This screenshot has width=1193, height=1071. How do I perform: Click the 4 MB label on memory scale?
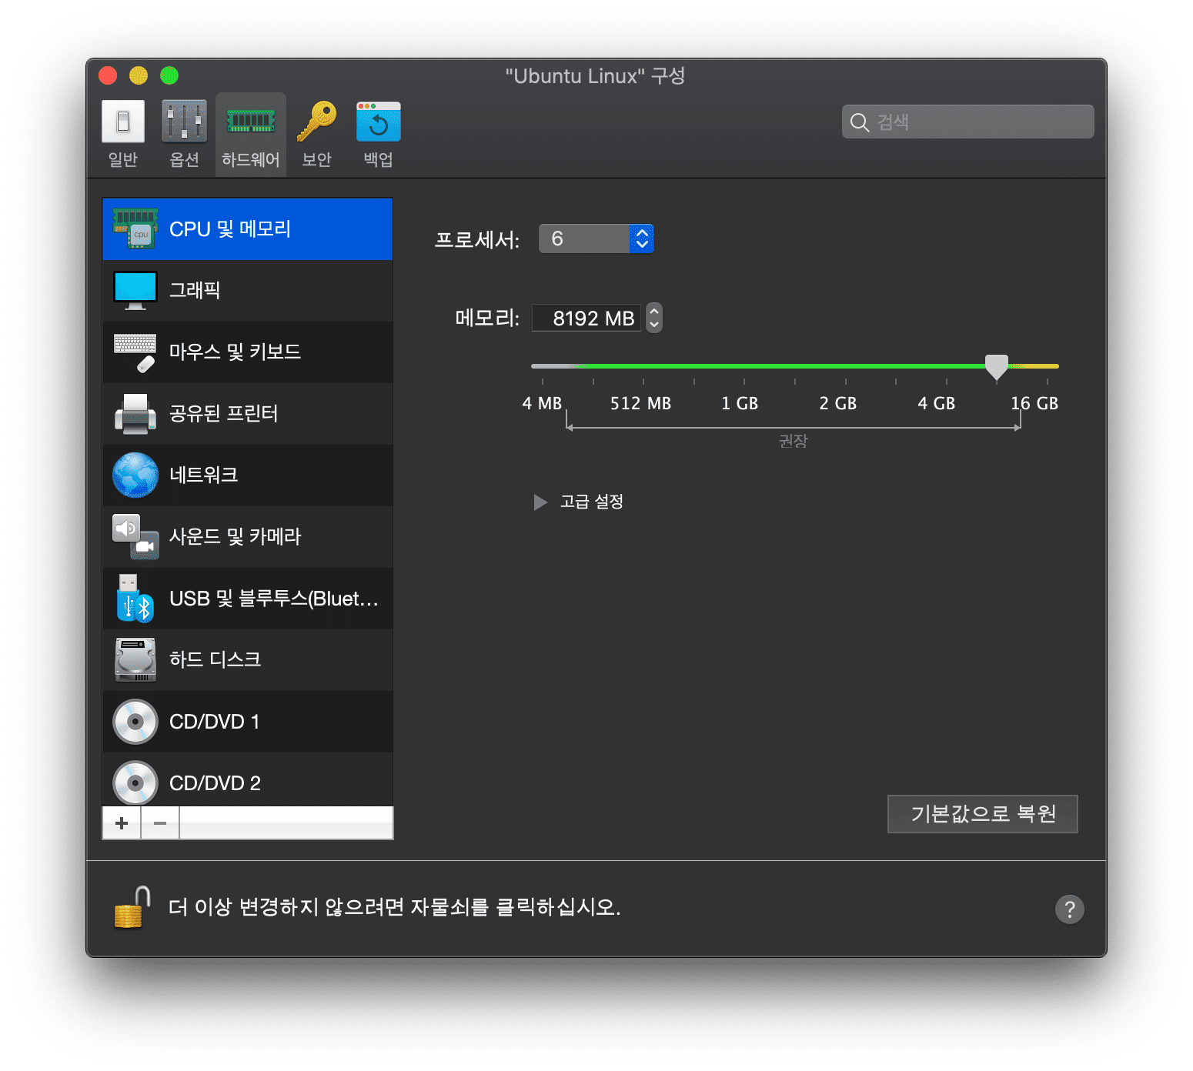(542, 404)
